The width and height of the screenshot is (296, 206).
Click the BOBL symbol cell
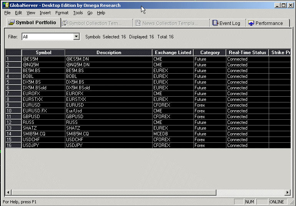tap(43, 76)
